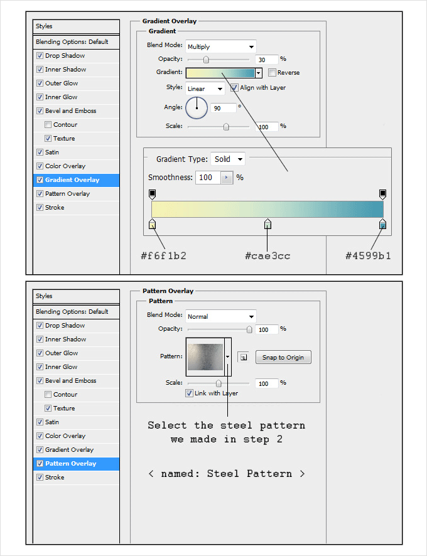Open Blending Options: Default in top panel
The width and height of the screenshot is (427, 556).
(72, 42)
